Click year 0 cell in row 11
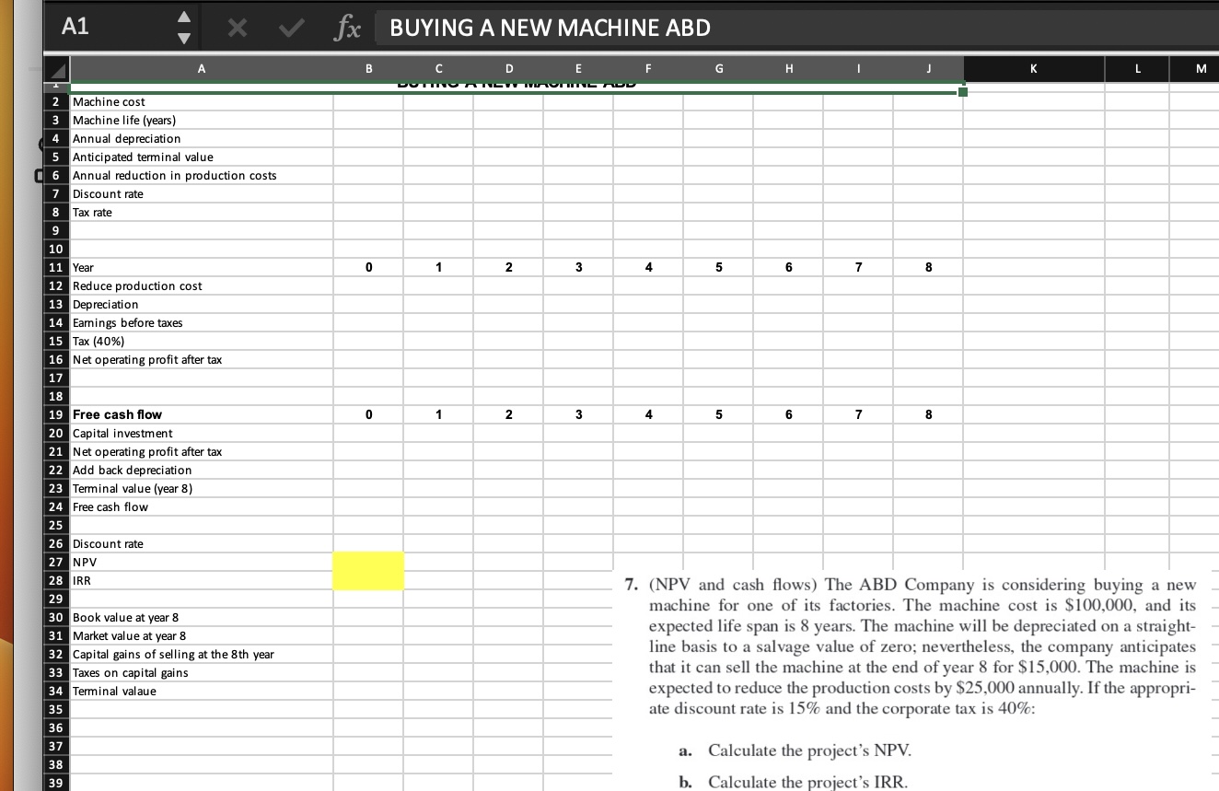Image resolution: width=1219 pixels, height=791 pixels. tap(367, 267)
